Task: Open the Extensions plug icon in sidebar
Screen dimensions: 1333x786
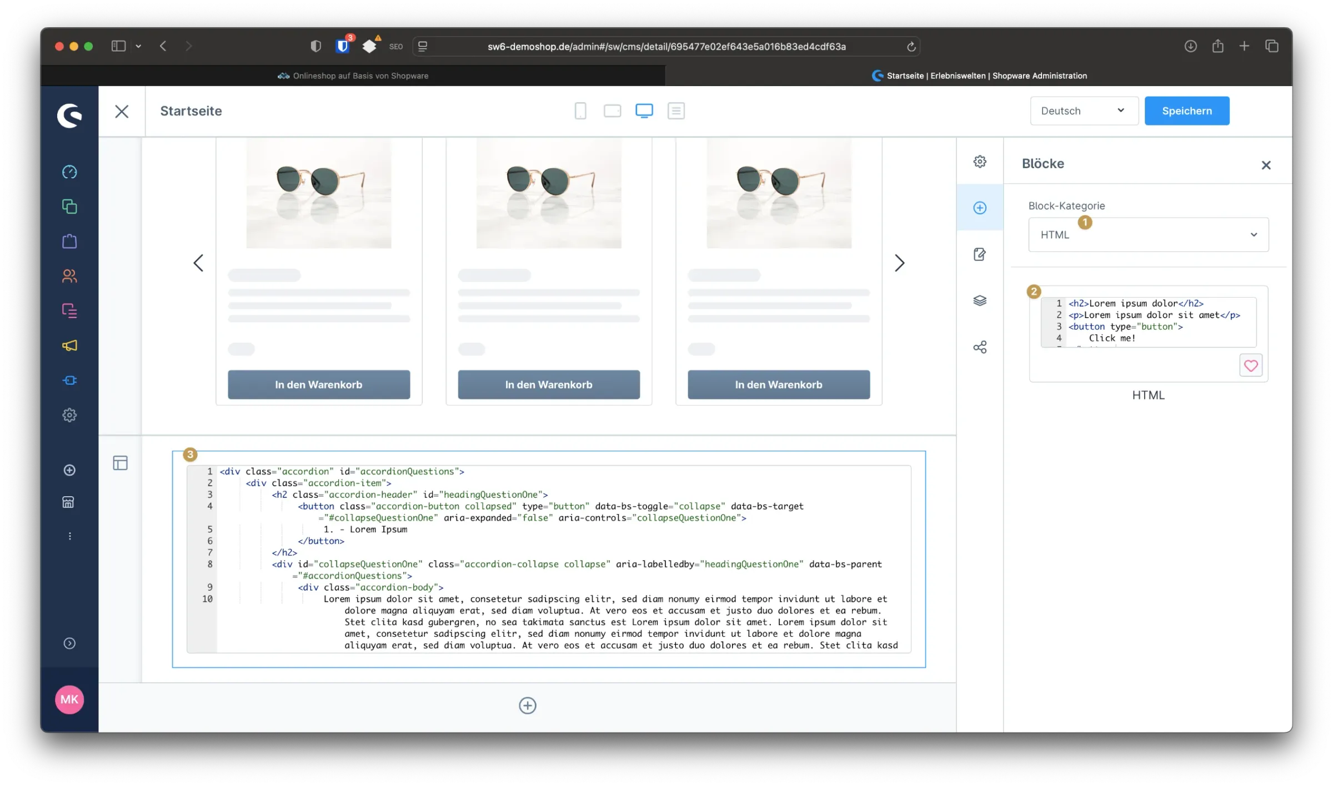Action: (69, 380)
